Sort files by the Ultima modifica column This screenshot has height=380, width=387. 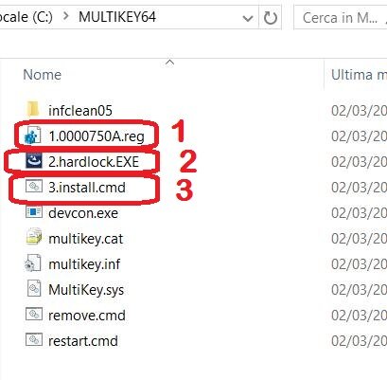(x=359, y=75)
